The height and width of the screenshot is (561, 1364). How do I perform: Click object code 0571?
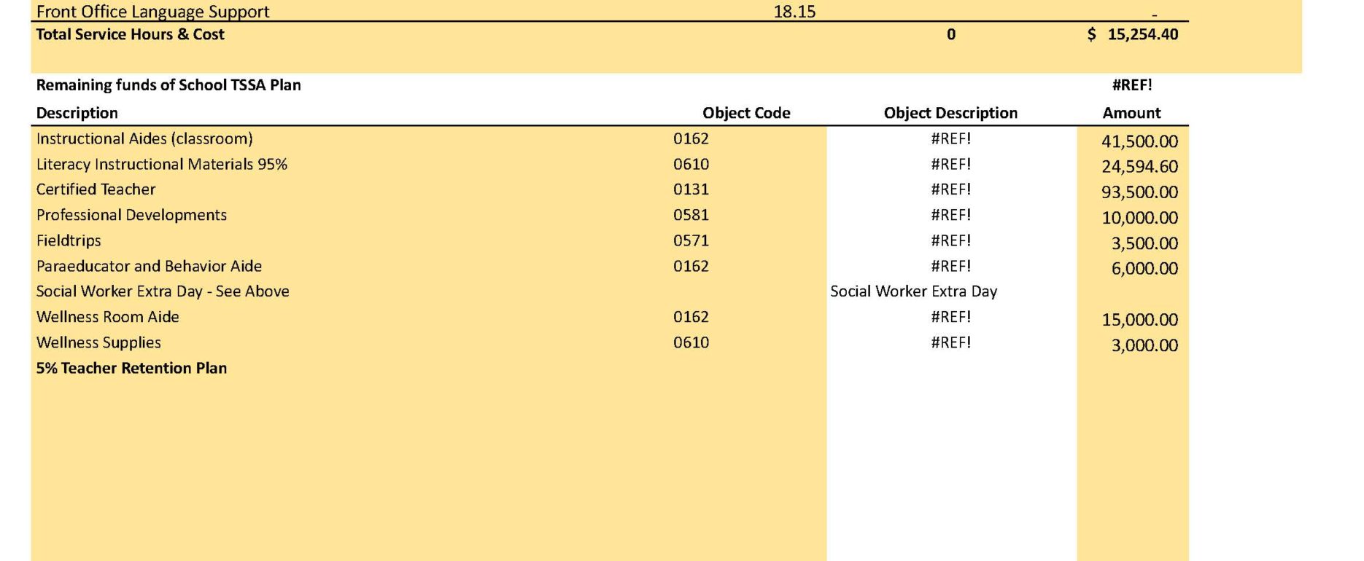point(691,240)
